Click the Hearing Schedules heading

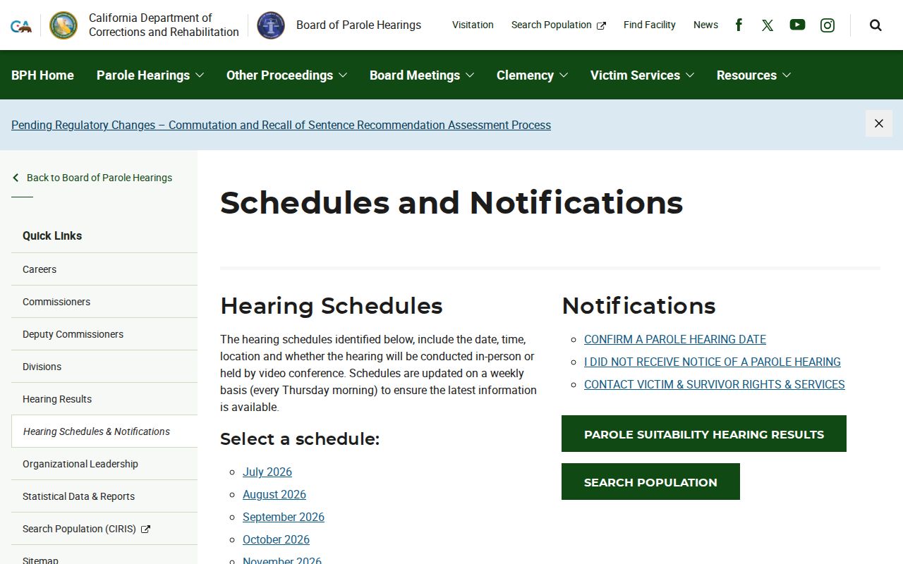click(x=332, y=305)
